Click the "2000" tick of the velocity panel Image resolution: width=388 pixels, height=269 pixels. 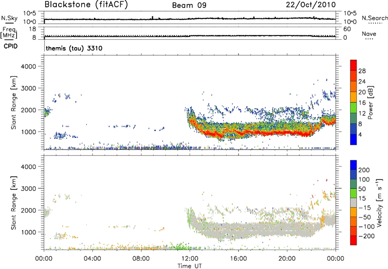pos(29,210)
